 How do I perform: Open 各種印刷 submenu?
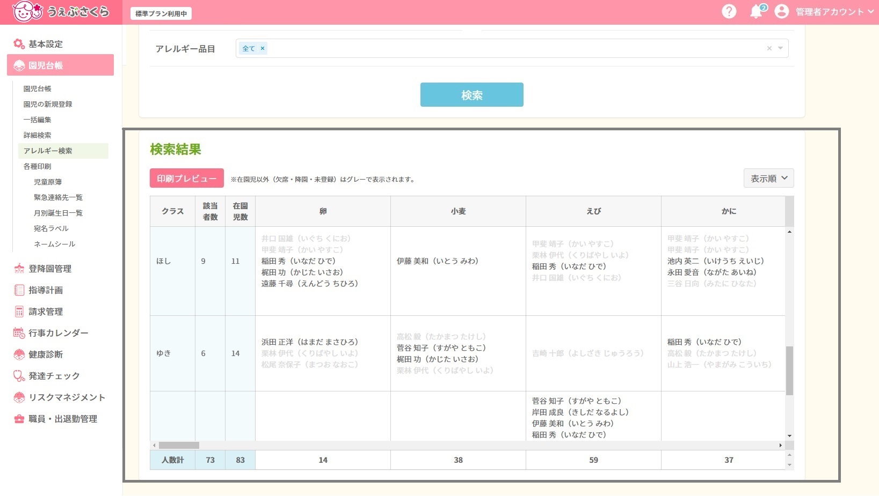(37, 166)
